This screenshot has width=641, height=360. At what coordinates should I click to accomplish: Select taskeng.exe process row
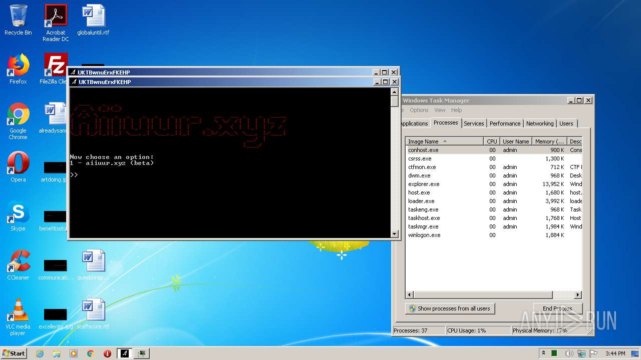(494, 209)
